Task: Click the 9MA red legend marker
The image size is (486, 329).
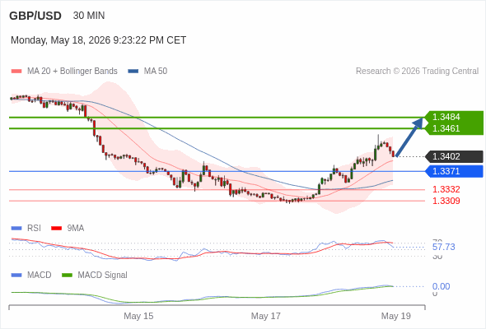Action: tap(56, 229)
